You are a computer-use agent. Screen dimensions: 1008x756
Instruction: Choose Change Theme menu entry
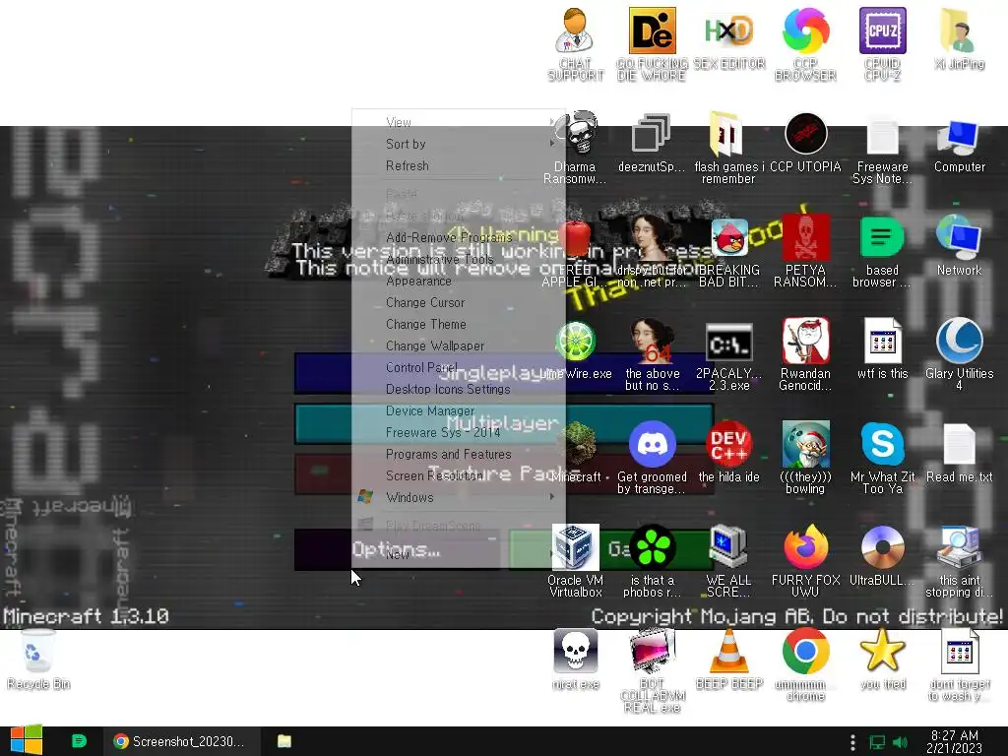[x=459, y=325]
